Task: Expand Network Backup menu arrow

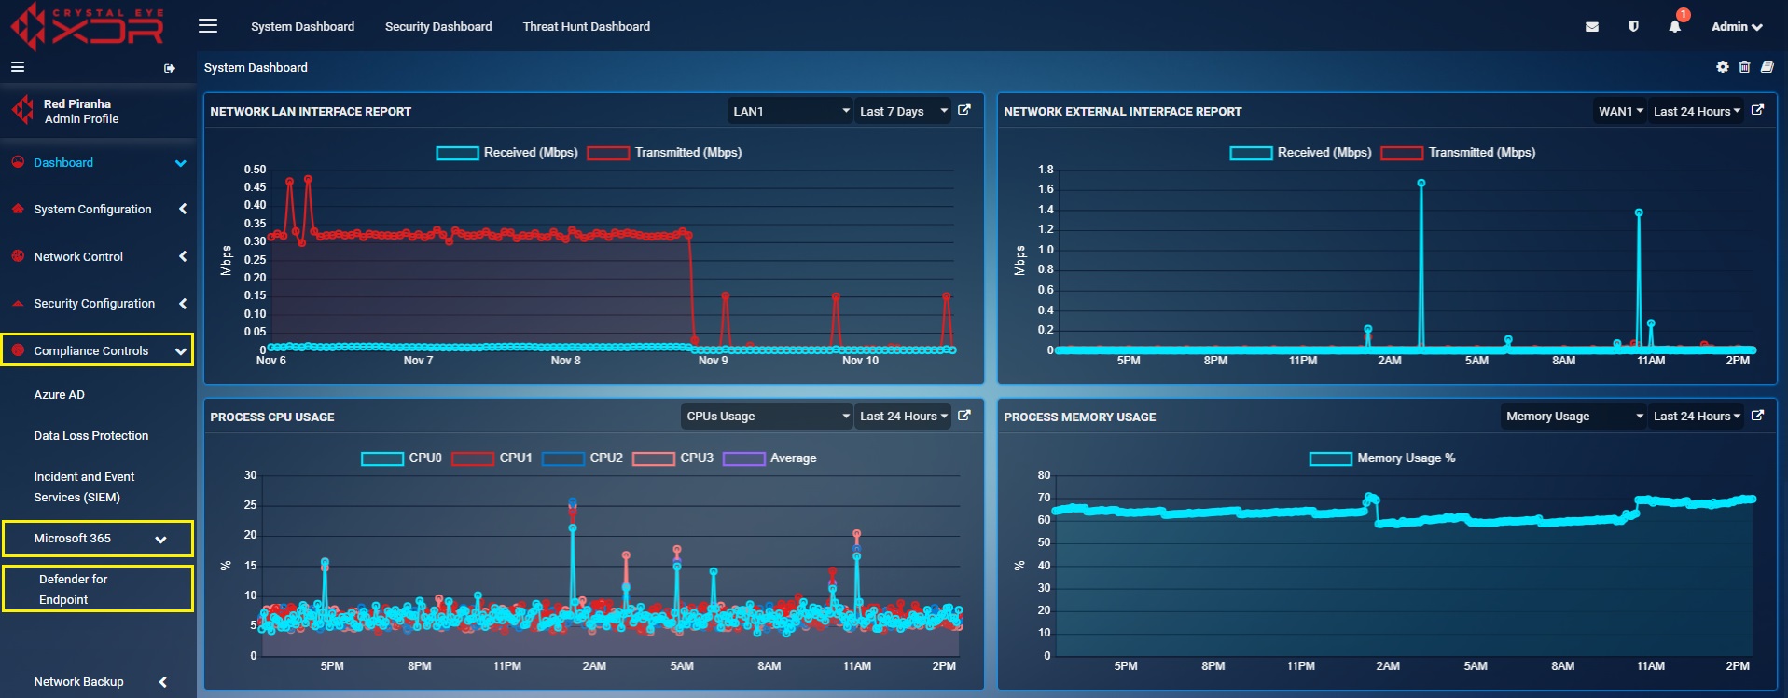Action: point(163,681)
